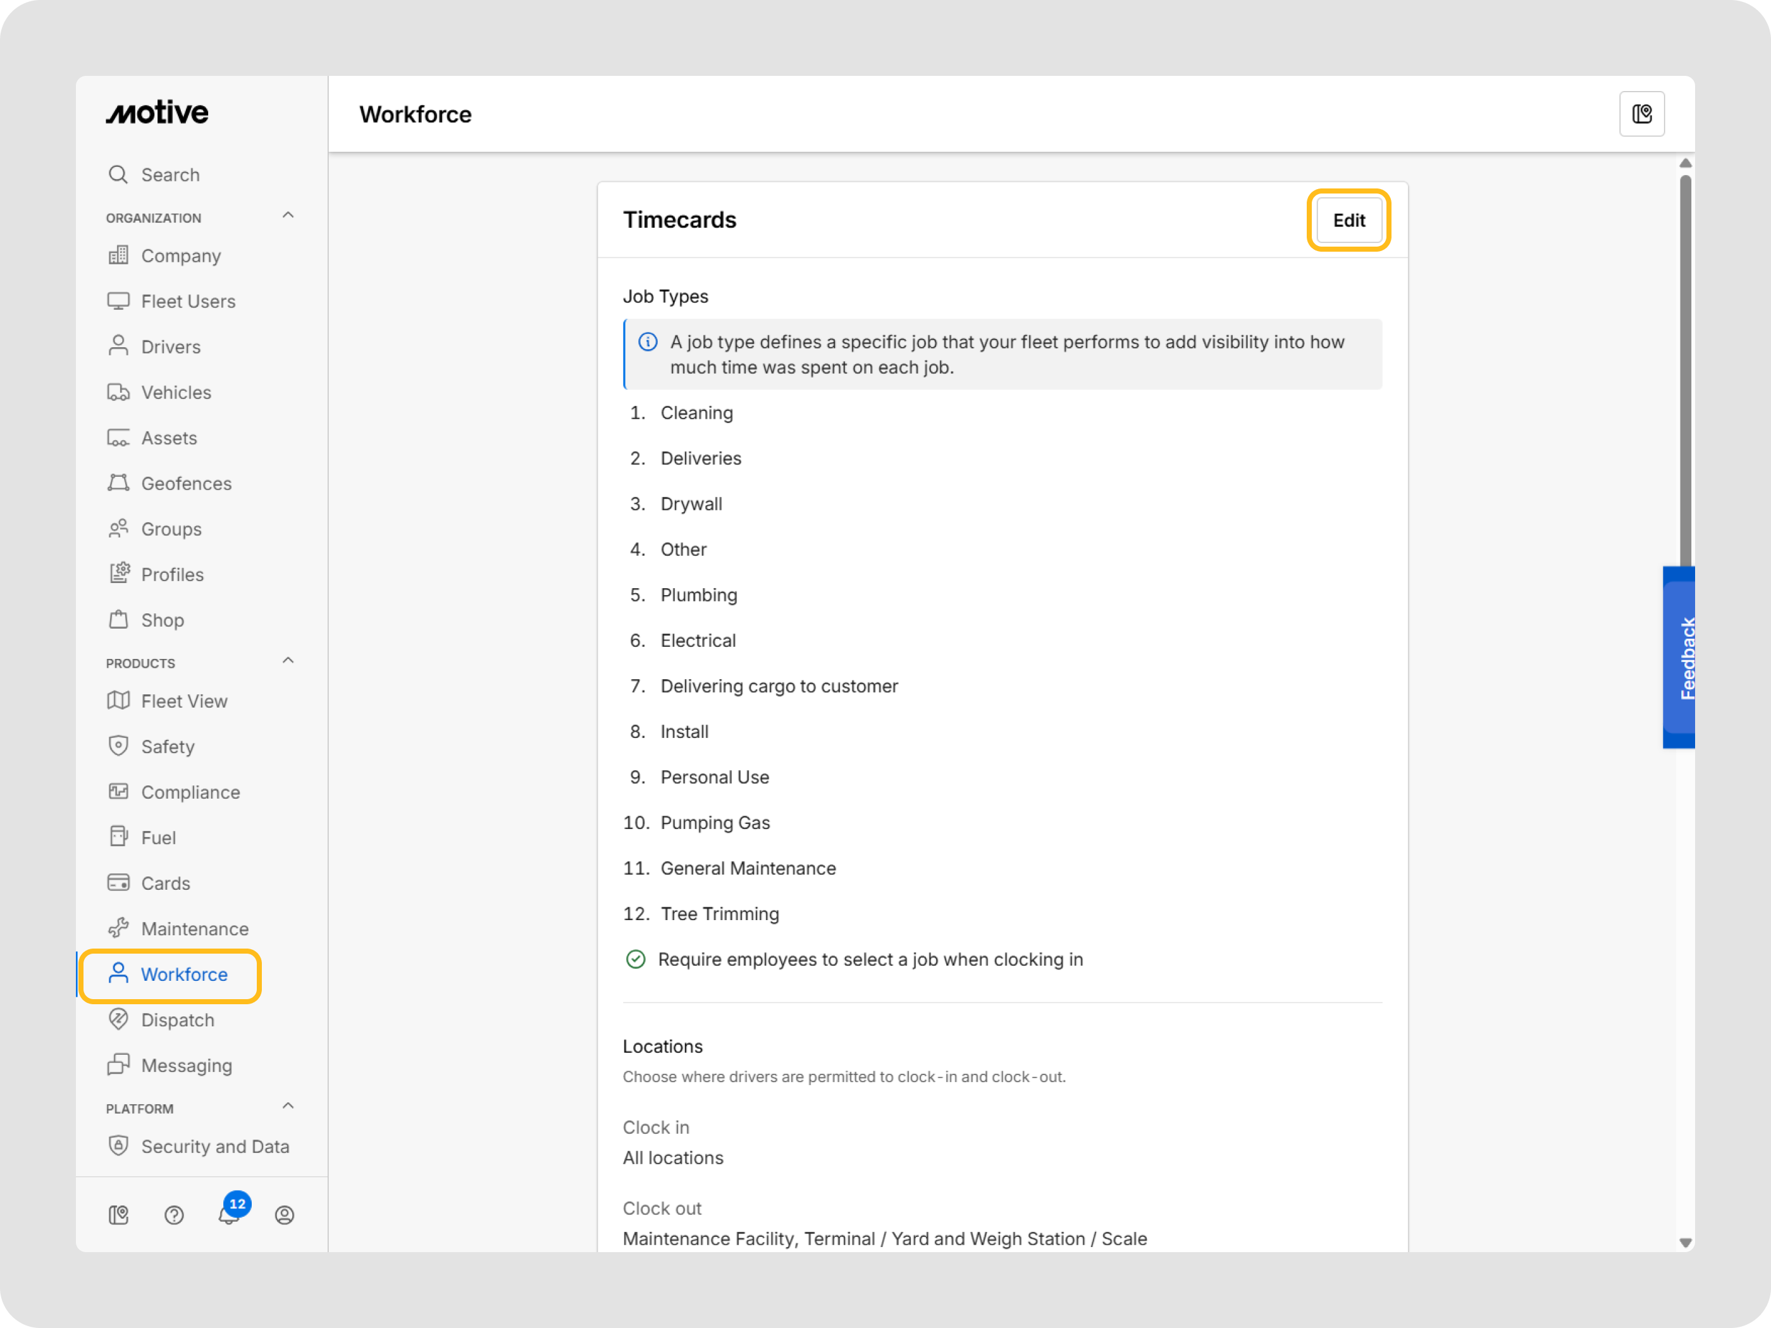Screen dimensions: 1771x1328
Task: Open the blue Feedback tab
Action: 1681,657
